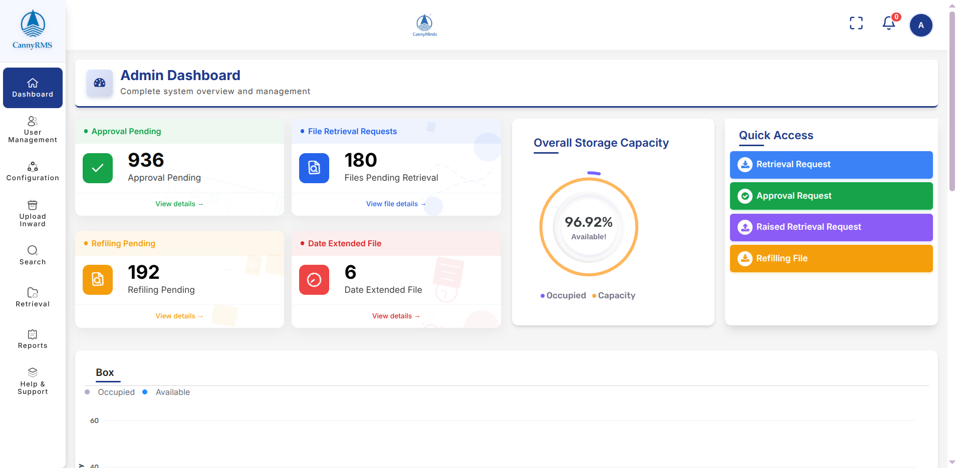Go to Upload Inward section
The width and height of the screenshot is (957, 468).
[33, 213]
